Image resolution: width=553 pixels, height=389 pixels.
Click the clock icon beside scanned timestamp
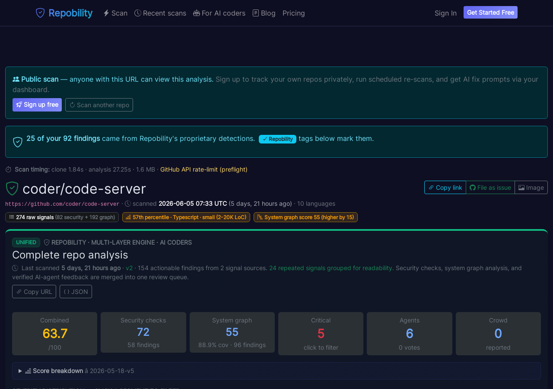(x=128, y=204)
